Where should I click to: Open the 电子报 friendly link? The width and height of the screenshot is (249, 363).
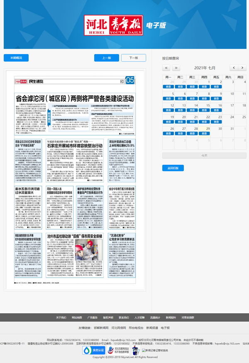[165, 328]
